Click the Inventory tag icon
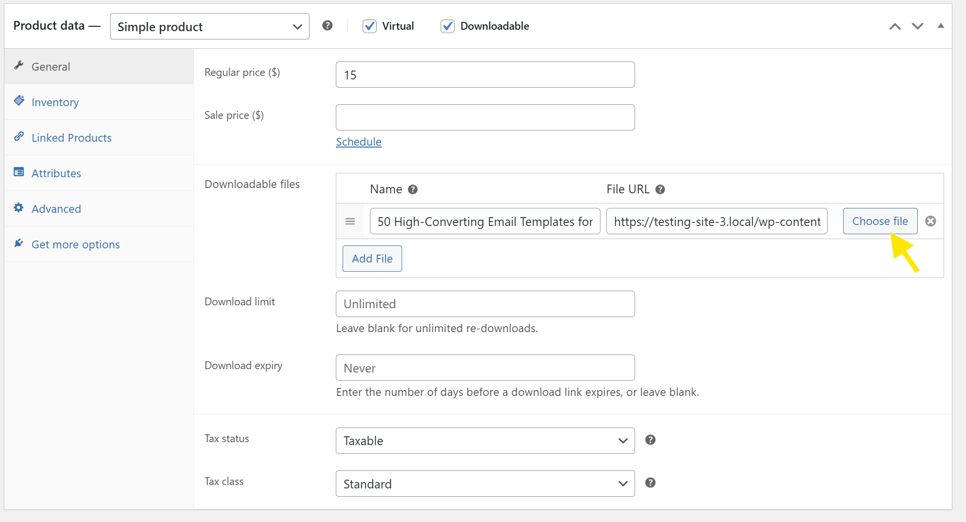 (x=19, y=101)
